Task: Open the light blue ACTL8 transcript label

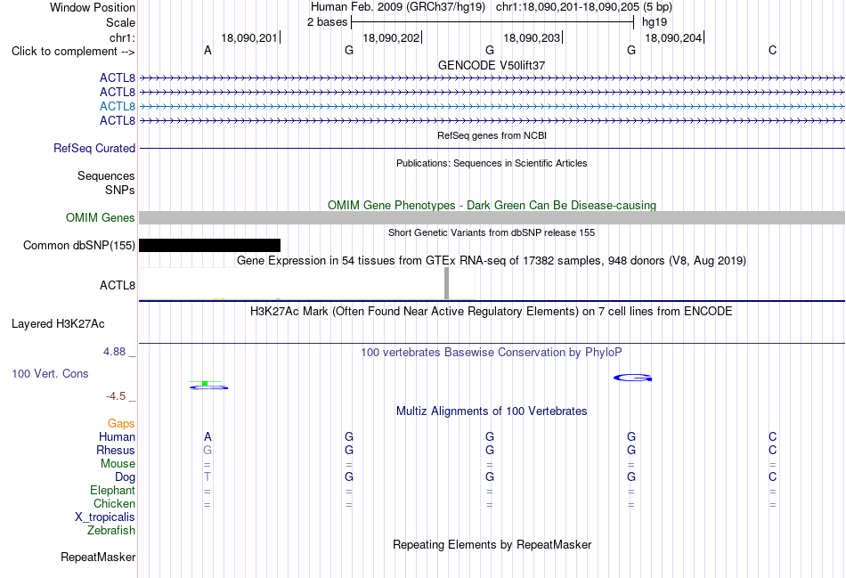Action: (117, 106)
